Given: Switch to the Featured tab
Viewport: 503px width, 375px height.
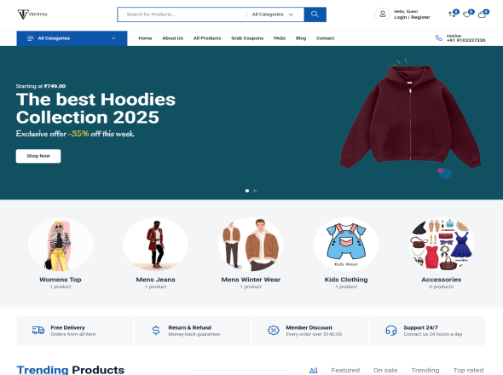Looking at the screenshot, I should pos(345,370).
